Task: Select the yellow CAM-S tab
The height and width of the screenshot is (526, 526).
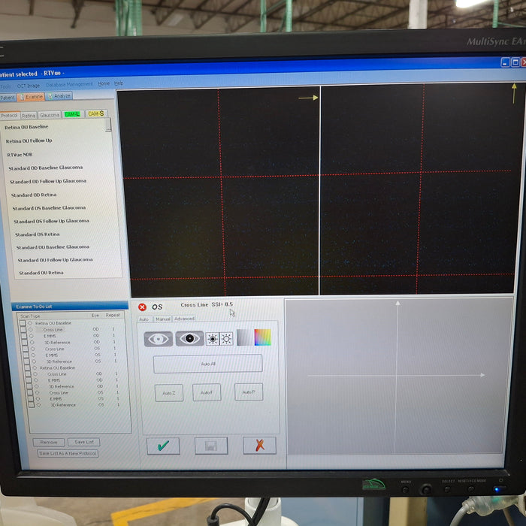Action: (96, 113)
